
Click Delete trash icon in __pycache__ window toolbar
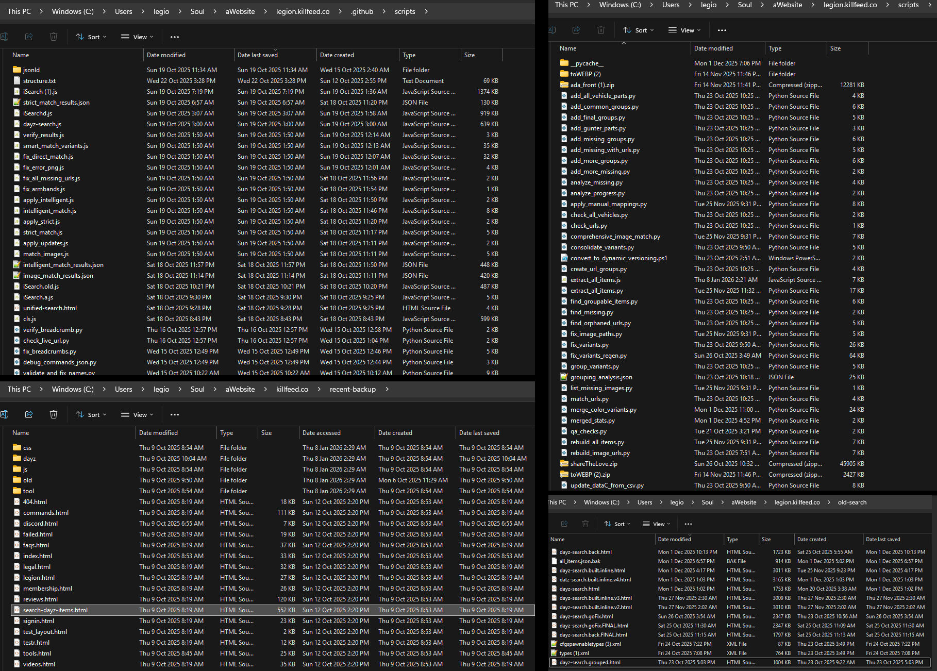[601, 30]
